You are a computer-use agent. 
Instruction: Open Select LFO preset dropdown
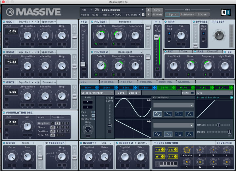[x=97, y=93]
